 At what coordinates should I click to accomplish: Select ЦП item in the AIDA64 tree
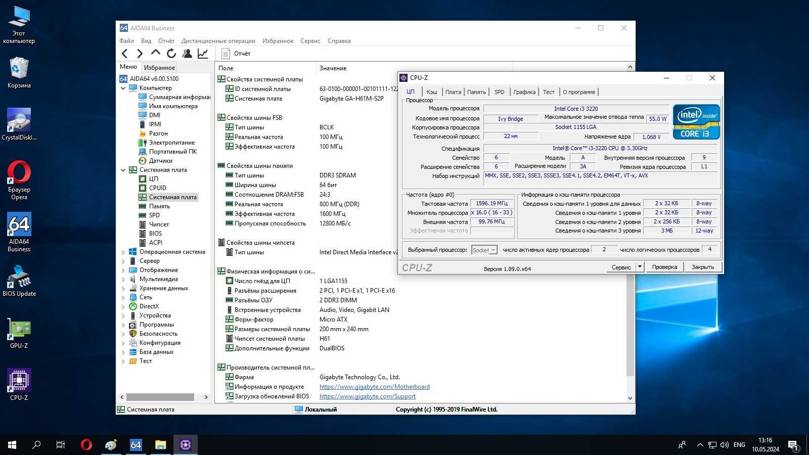click(x=153, y=179)
